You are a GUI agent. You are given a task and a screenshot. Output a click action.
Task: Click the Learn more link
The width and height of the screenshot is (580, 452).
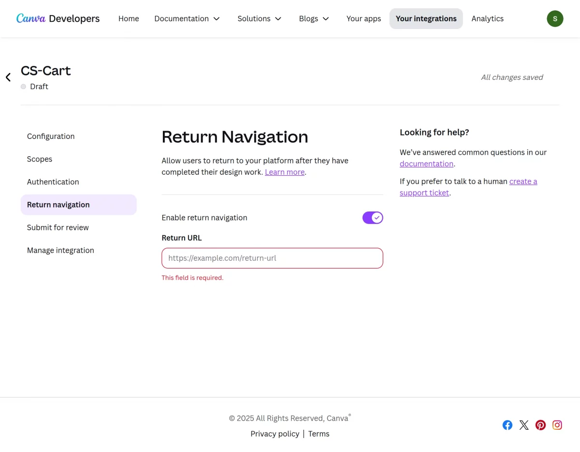(x=285, y=172)
